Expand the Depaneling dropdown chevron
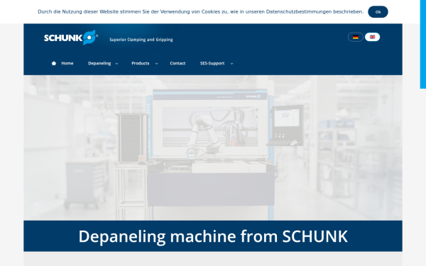This screenshot has width=426, height=266. pos(117,64)
